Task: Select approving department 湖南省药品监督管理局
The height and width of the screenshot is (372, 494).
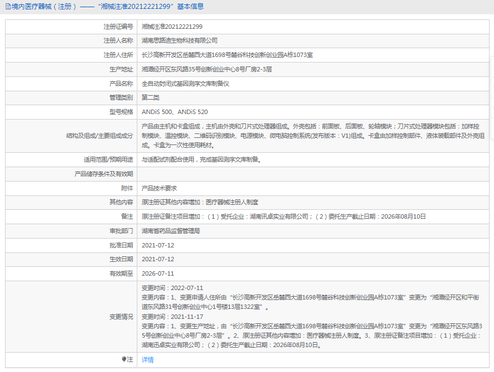Action: click(171, 231)
